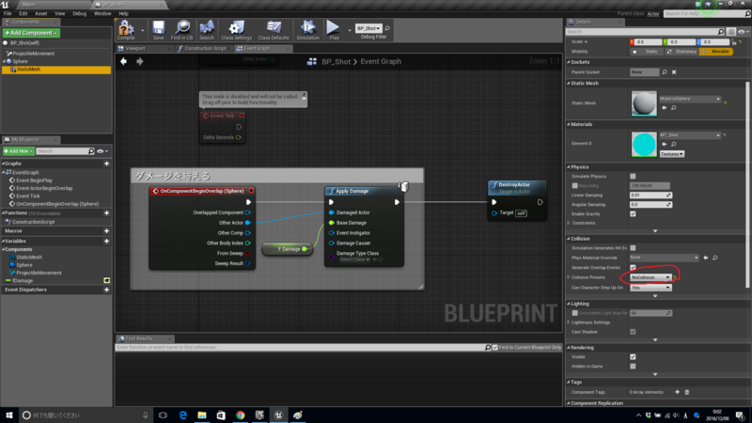Clear the Parent Socket with X icon
Image resolution: width=752 pixels, height=423 pixels.
[x=674, y=72]
